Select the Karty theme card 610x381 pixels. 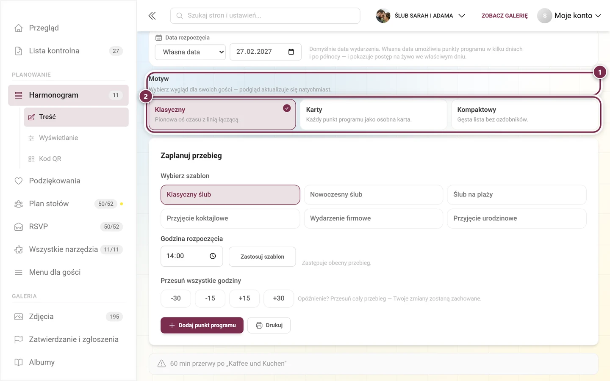point(373,114)
